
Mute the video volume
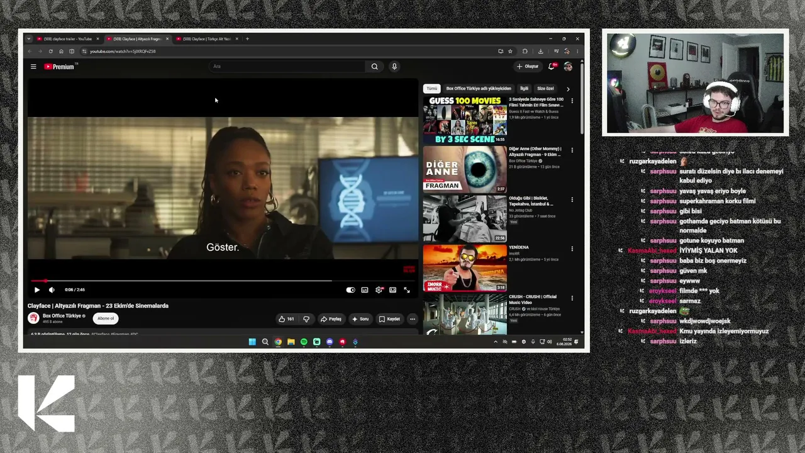coord(52,290)
